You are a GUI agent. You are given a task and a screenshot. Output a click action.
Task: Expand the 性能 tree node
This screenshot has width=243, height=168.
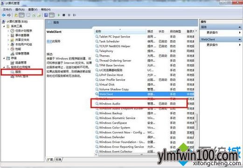pyautogui.click(x=8, y=49)
